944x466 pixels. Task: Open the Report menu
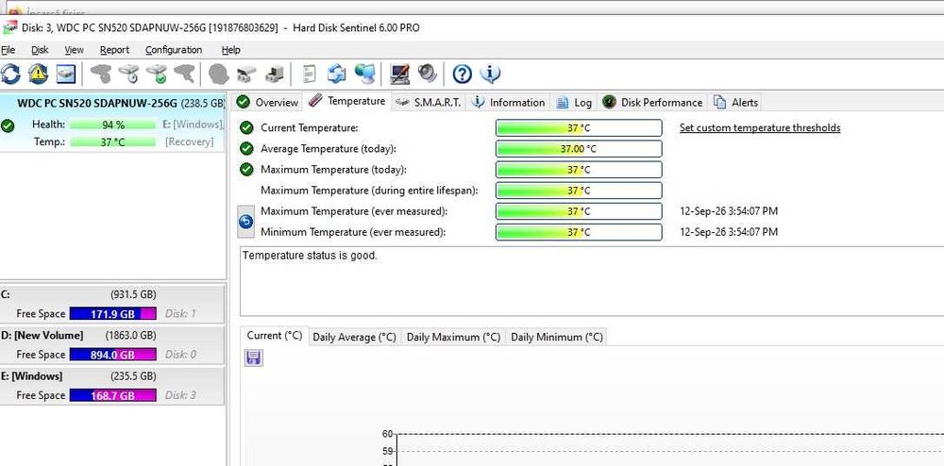click(x=114, y=50)
